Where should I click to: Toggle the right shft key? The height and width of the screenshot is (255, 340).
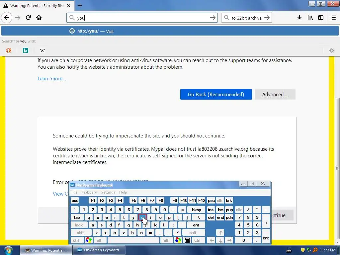tap(193, 233)
